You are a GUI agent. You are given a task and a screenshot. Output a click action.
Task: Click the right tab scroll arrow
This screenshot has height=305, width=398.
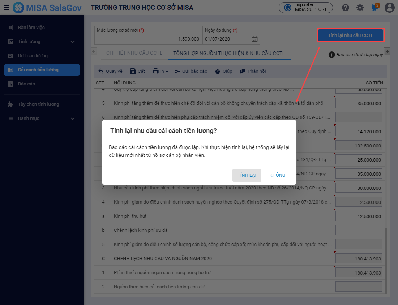387,52
